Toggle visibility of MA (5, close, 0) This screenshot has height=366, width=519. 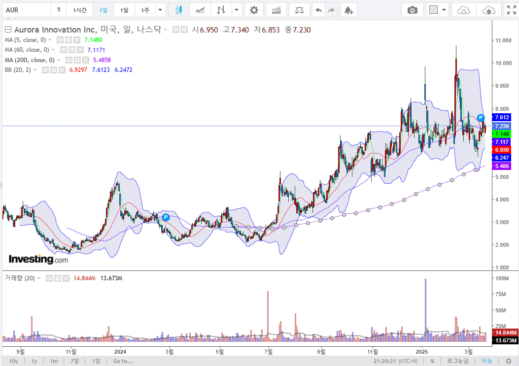(x=60, y=40)
